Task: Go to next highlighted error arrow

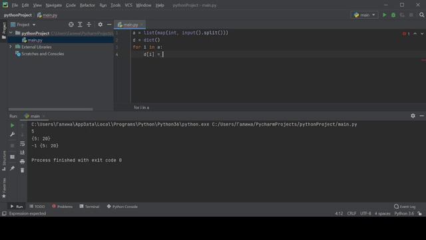Action: coord(422,34)
